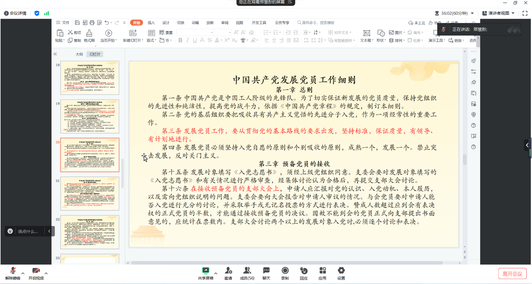The width and height of the screenshot is (532, 284).
Task: Expand audio options arrow beside mute
Action: 23,273
